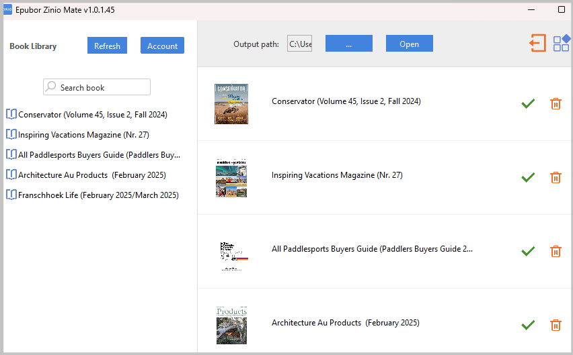
Task: Click the All Paddlesports Buyers Guide thumbnail
Action: [x=234, y=256]
